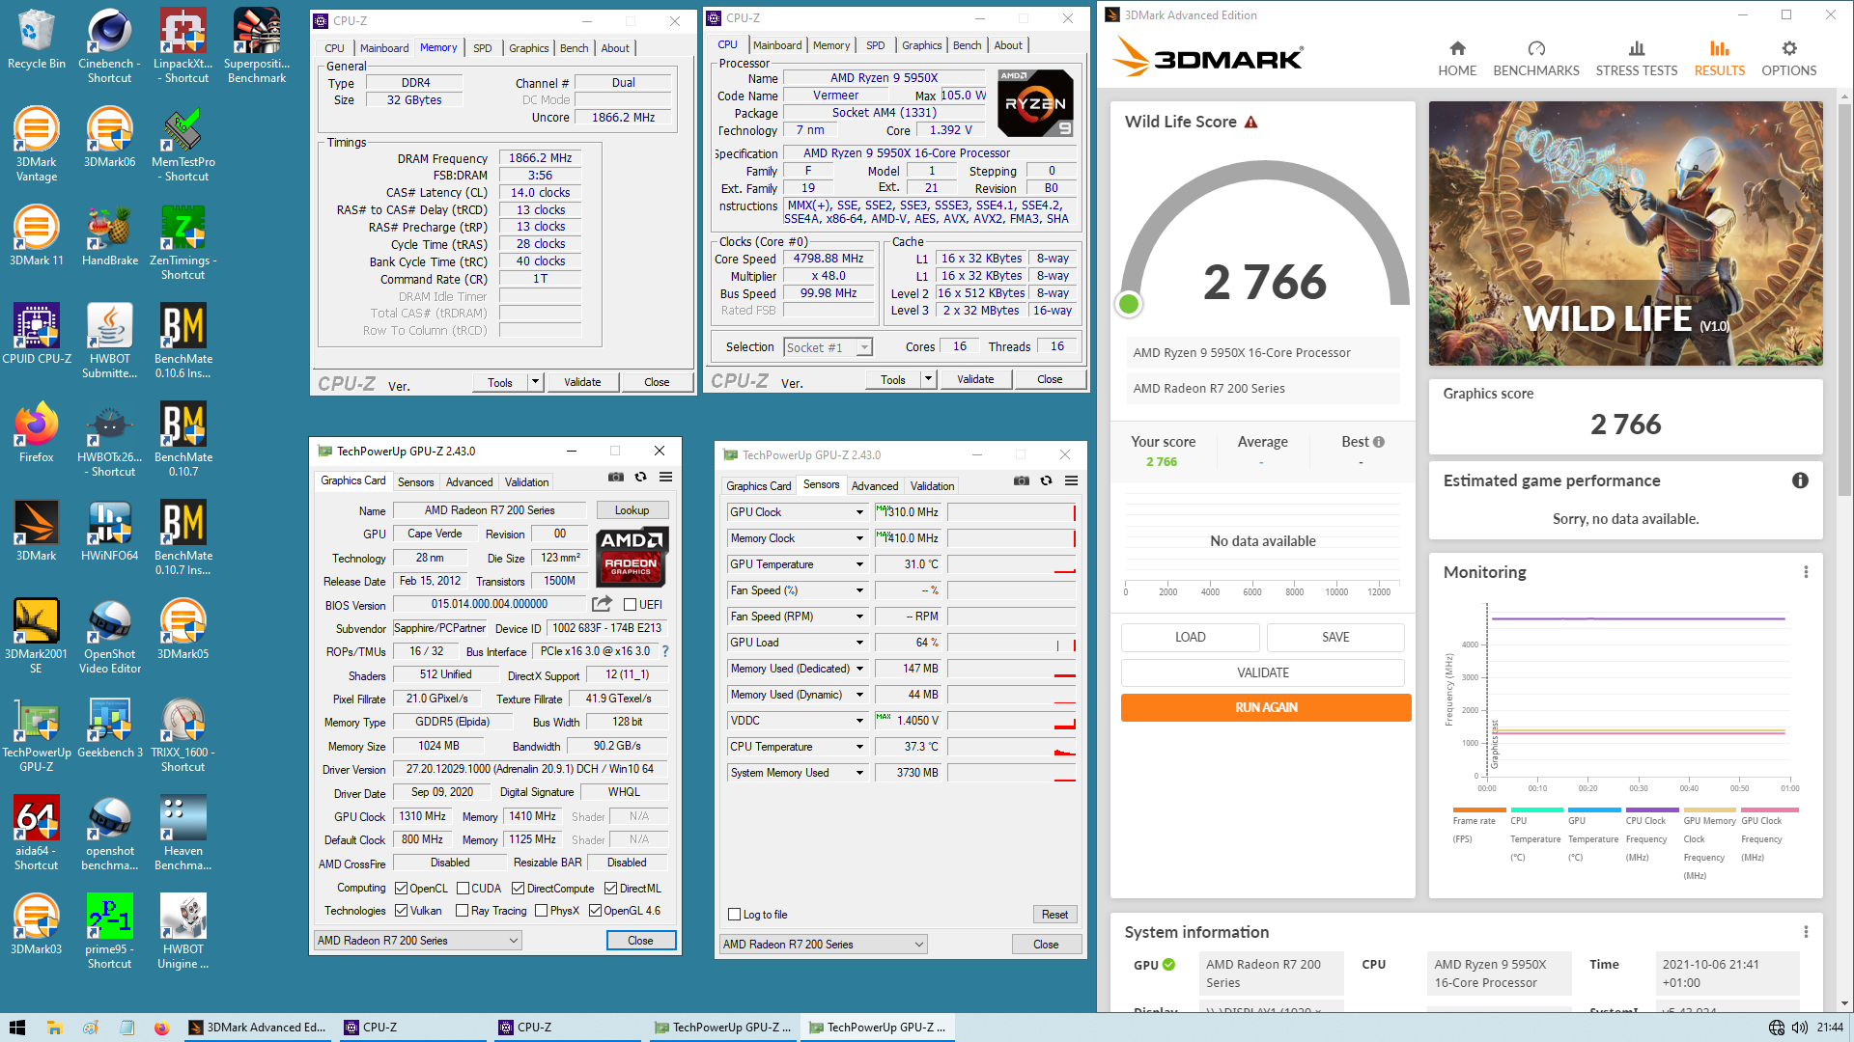Open 3DMark OPTIONS gear
The width and height of the screenshot is (1854, 1042).
(1789, 59)
